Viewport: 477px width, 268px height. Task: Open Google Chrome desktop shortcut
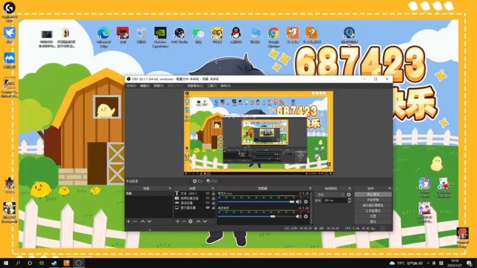coord(274,37)
